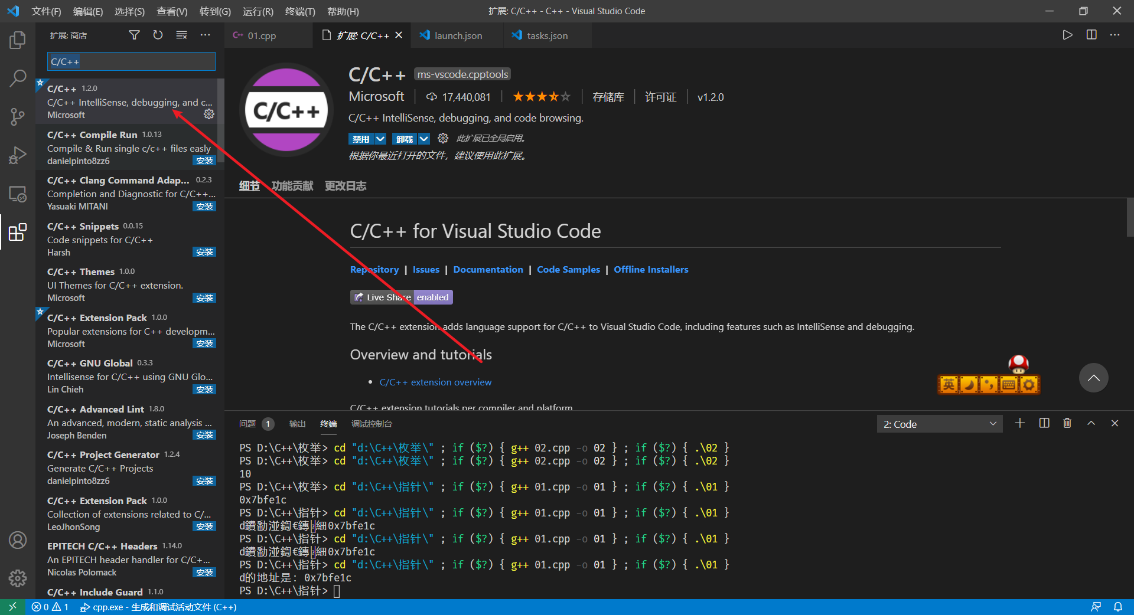Select the Extensions view icon
The height and width of the screenshot is (615, 1134).
pos(18,232)
